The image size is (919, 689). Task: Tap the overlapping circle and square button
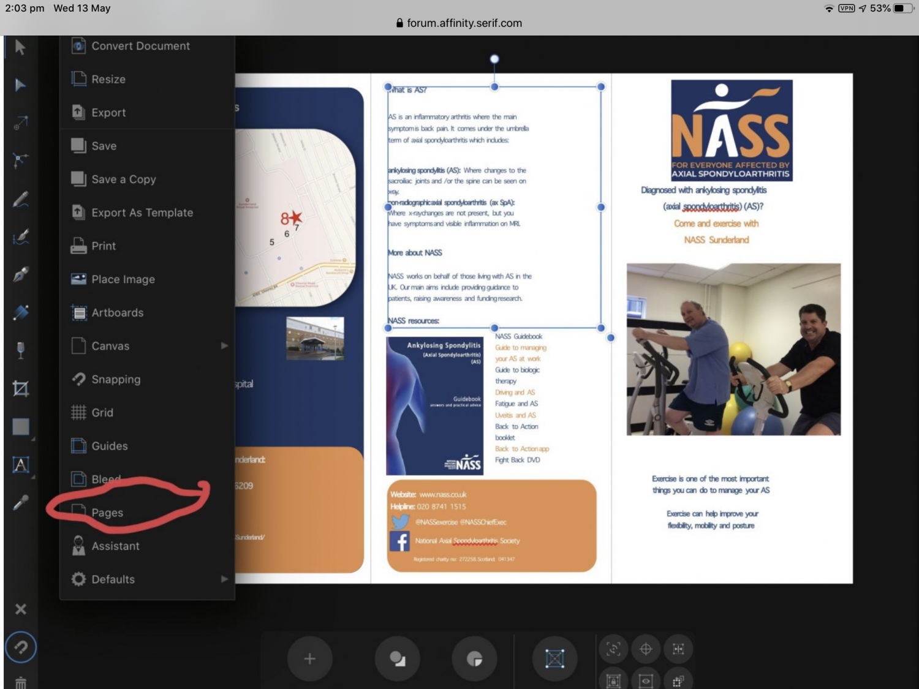point(398,659)
